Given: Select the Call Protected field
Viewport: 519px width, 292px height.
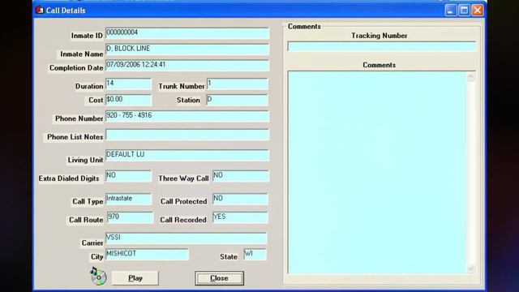Looking at the screenshot, I should coord(240,199).
